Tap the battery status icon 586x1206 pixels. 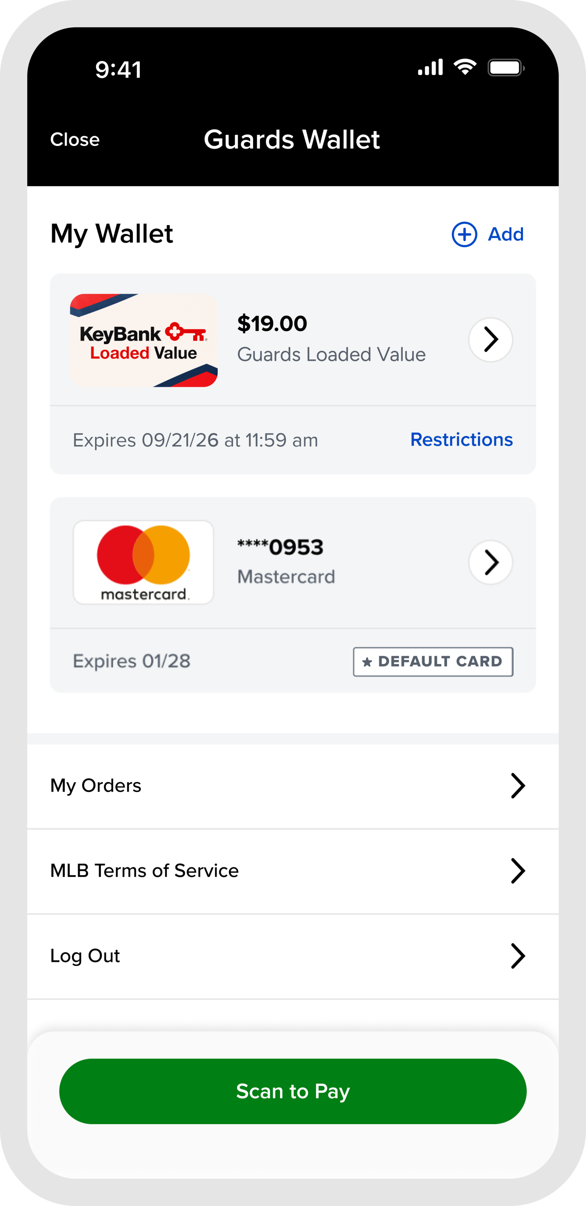pyautogui.click(x=506, y=68)
